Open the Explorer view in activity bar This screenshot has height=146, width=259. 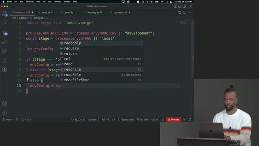tap(4, 13)
